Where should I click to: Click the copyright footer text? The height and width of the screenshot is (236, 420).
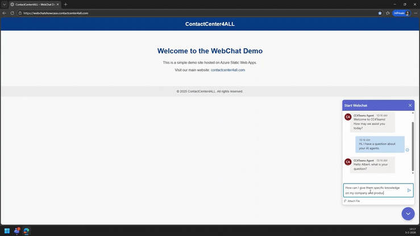click(210, 92)
